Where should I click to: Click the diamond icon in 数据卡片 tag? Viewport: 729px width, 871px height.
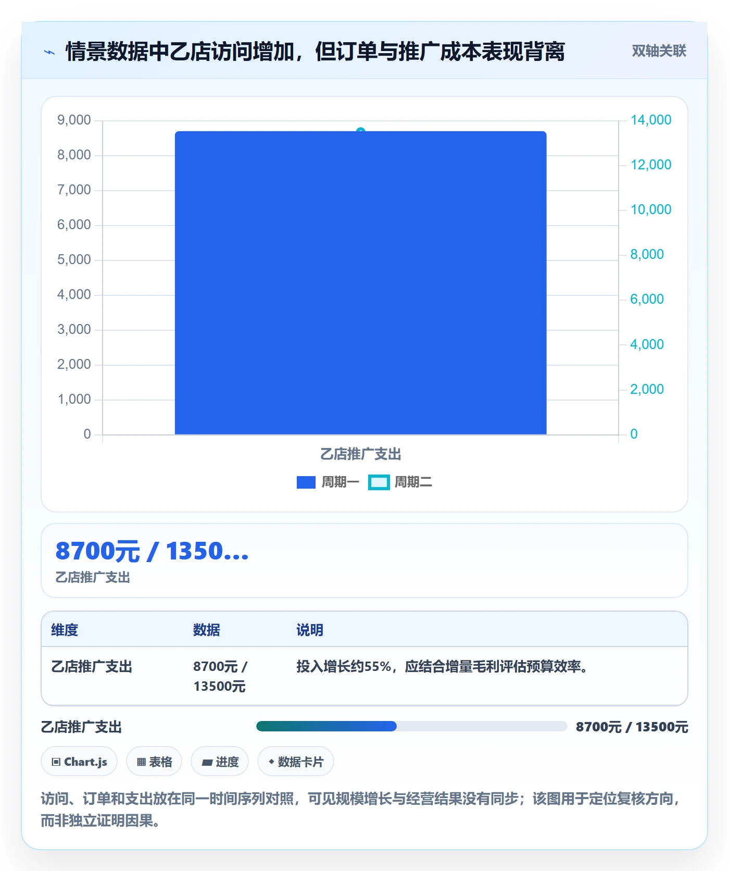coord(271,762)
